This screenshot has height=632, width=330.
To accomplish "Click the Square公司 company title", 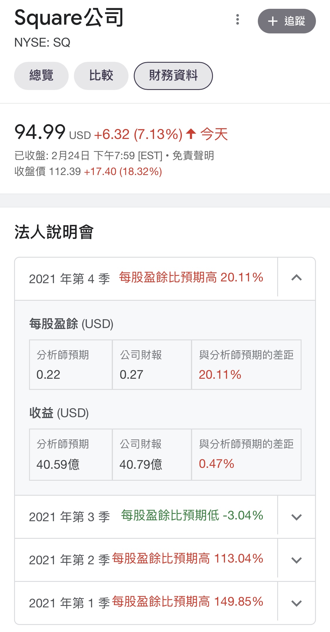I will [x=69, y=18].
